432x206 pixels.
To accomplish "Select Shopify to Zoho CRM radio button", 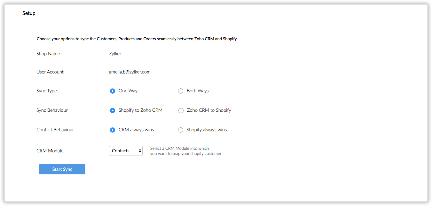I will click(x=113, y=111).
